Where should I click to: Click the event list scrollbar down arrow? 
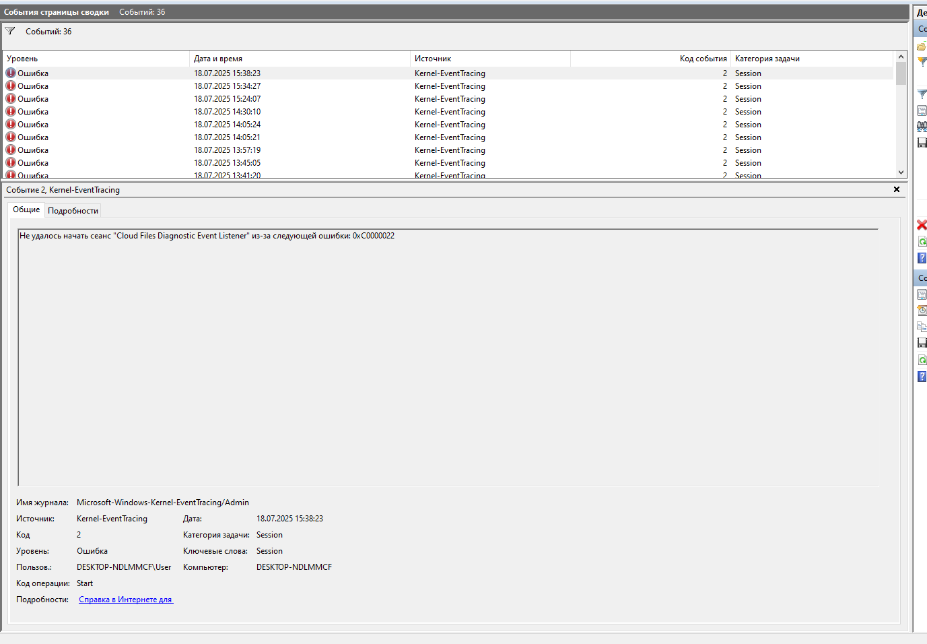pos(901,172)
